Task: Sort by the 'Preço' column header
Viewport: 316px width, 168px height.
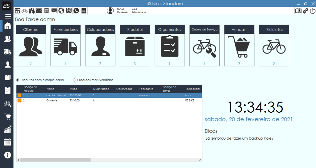Action: pos(73,89)
